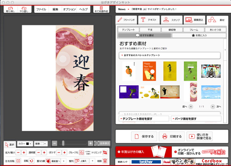Open the オプション menu
The image size is (231, 166).
point(69,9)
